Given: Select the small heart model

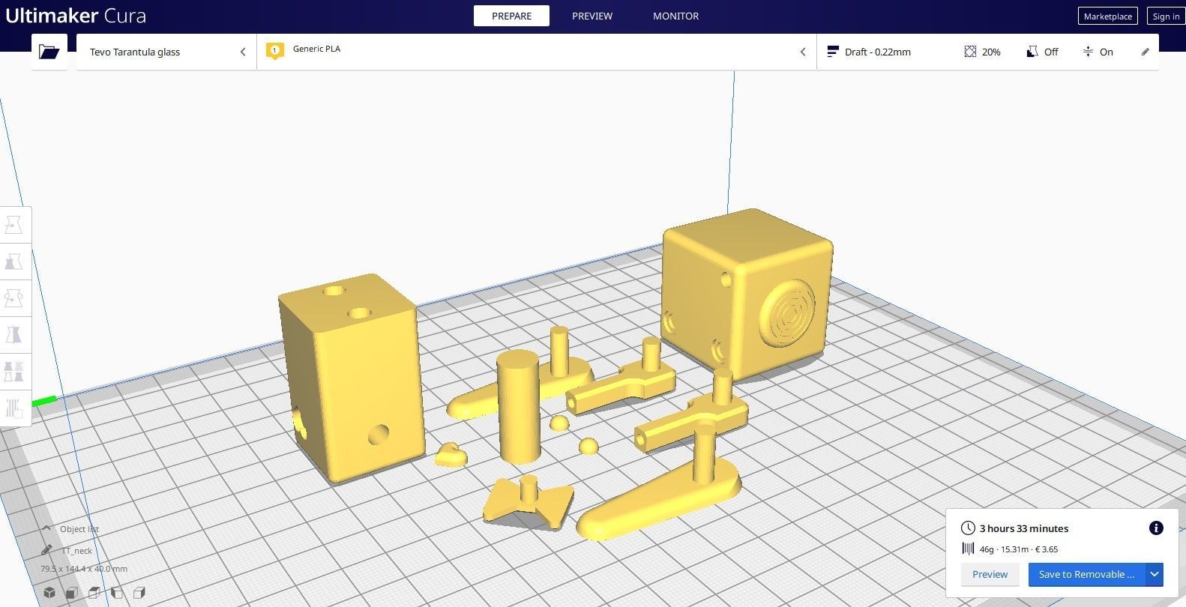Looking at the screenshot, I should coord(451,455).
